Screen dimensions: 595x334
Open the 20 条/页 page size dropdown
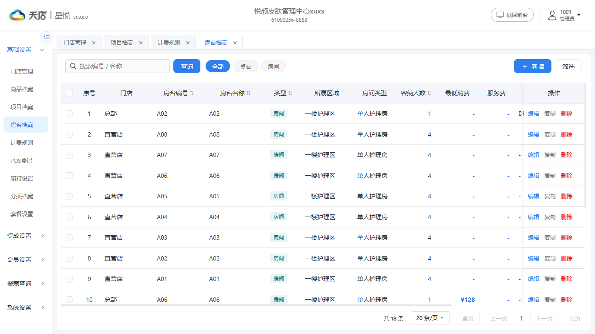click(x=430, y=318)
